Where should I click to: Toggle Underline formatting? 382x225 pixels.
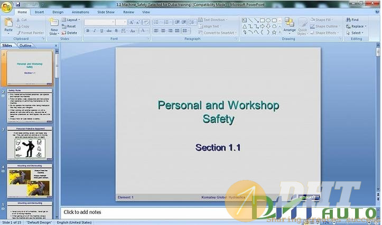102,31
